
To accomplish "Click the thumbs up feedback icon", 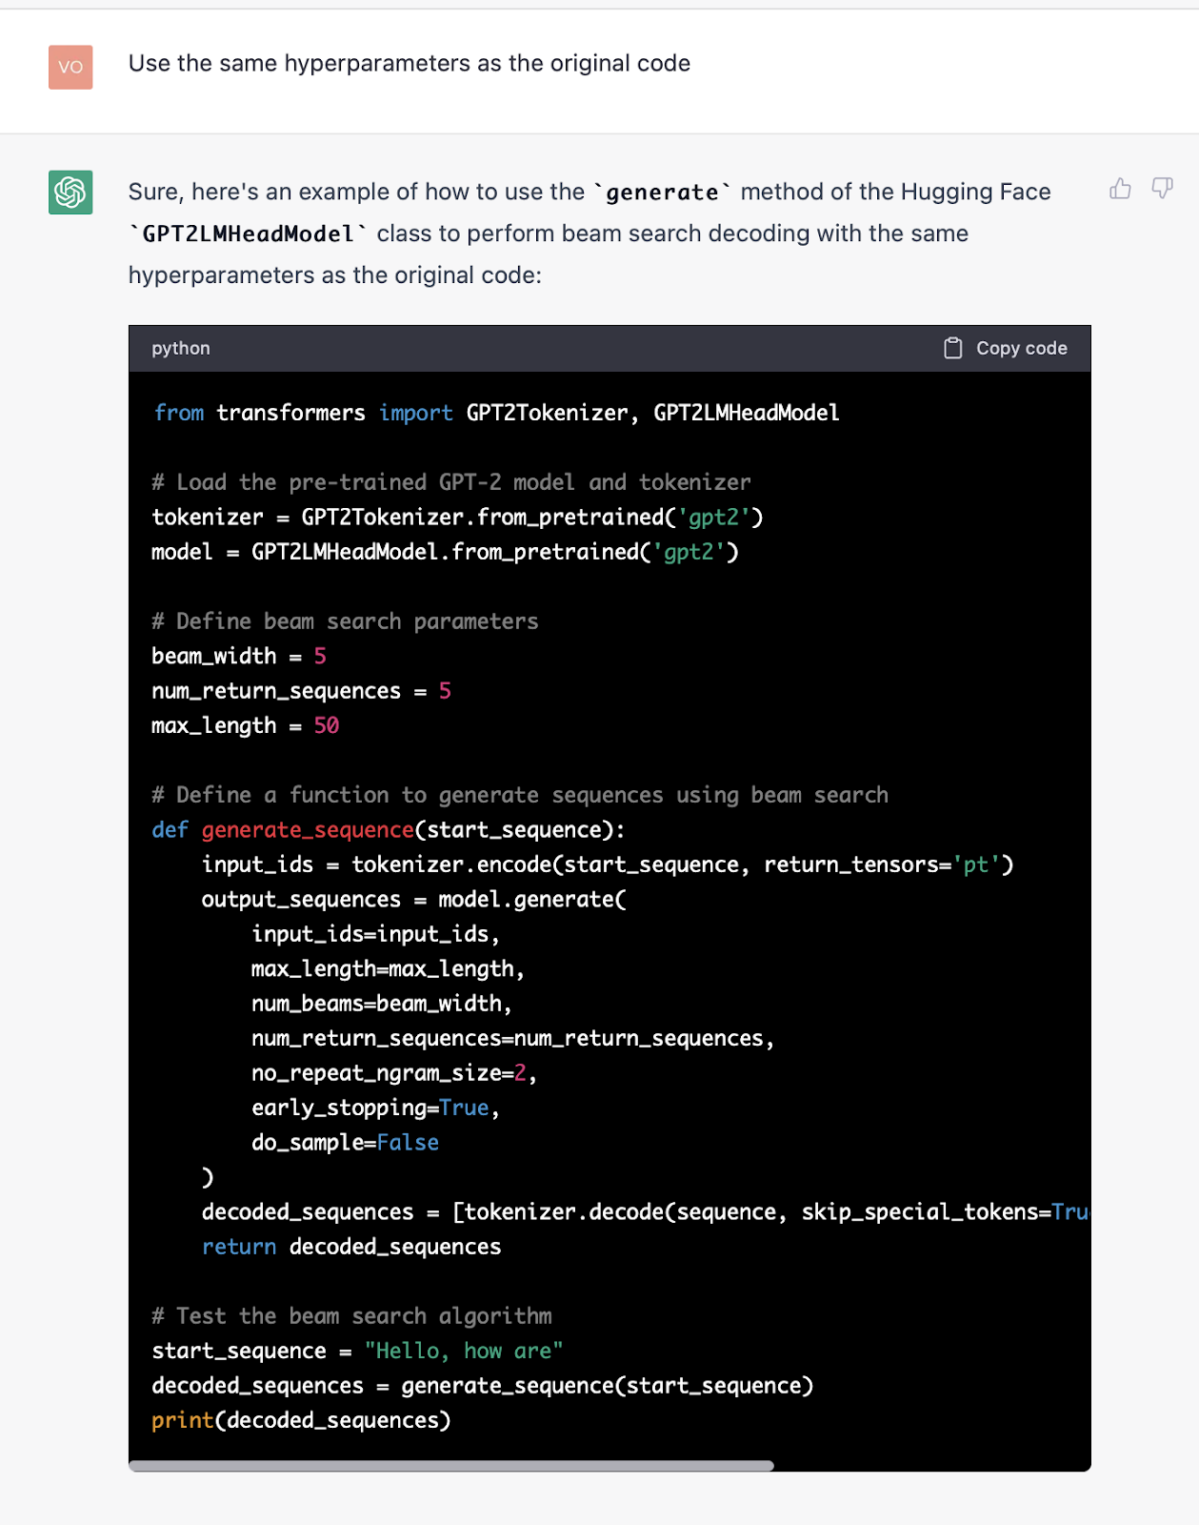I will click(x=1120, y=189).
